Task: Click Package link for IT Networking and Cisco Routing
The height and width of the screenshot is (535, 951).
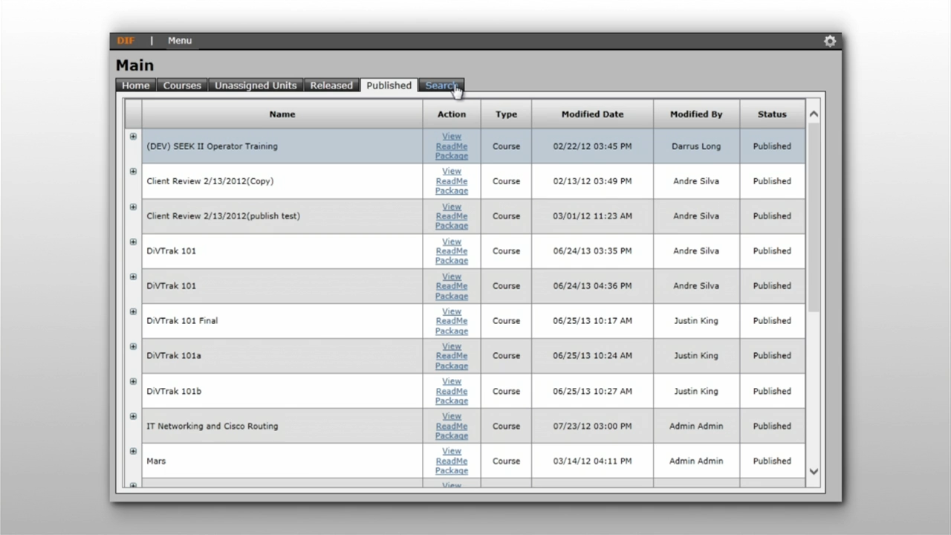Action: pyautogui.click(x=452, y=436)
